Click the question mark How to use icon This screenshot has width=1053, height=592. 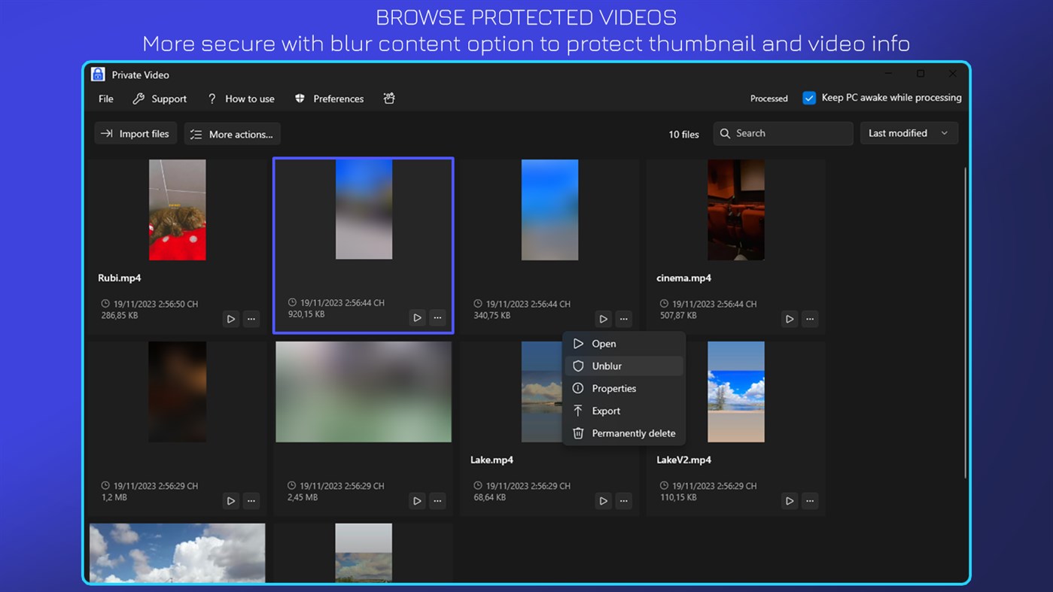pos(212,99)
